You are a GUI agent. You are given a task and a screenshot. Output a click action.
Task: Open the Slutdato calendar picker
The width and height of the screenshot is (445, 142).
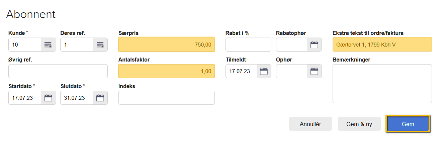tap(100, 98)
